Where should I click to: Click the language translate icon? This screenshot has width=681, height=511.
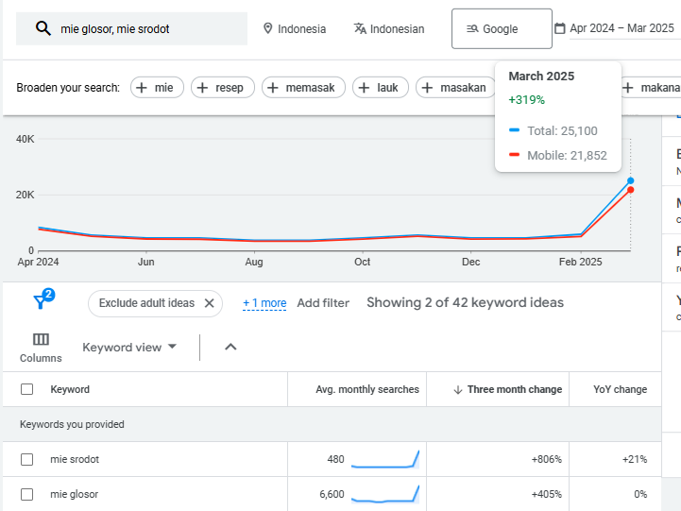[x=360, y=29]
